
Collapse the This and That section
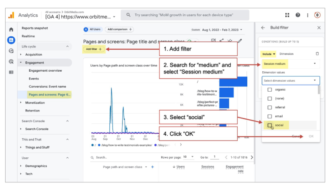[67, 139]
